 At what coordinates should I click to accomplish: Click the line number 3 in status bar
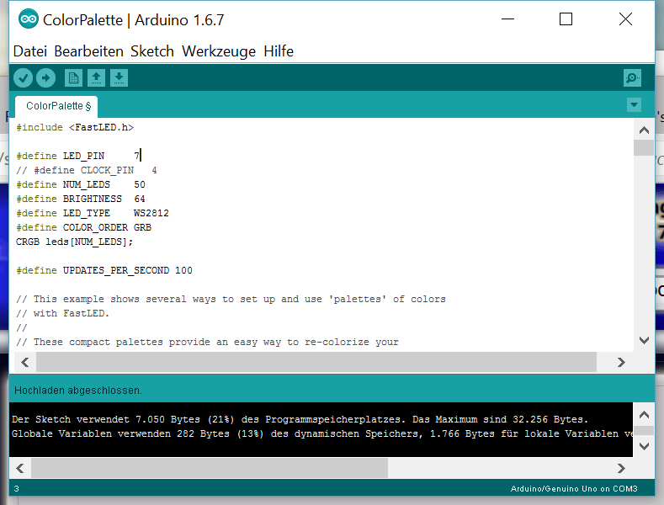(16, 488)
